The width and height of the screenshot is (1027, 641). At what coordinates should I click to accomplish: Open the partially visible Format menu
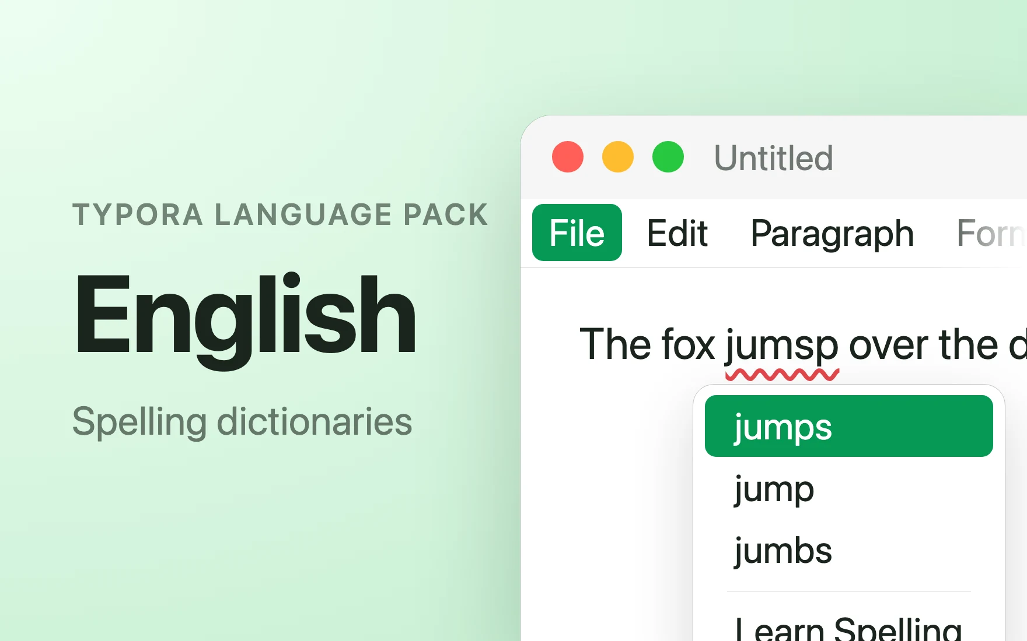(991, 233)
